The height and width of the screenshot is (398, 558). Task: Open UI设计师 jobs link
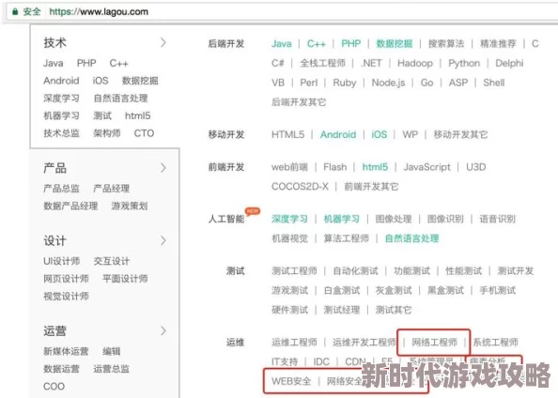tap(62, 261)
